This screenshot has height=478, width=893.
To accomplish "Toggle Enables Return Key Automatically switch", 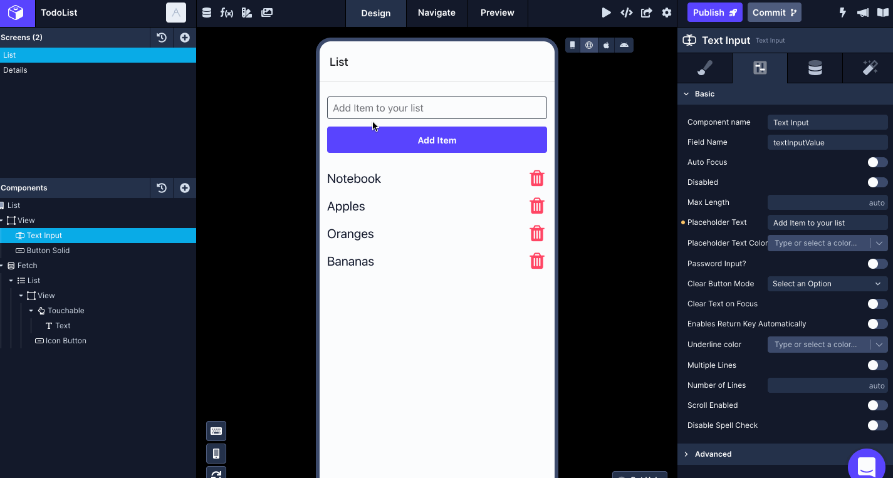I will pyautogui.click(x=877, y=324).
